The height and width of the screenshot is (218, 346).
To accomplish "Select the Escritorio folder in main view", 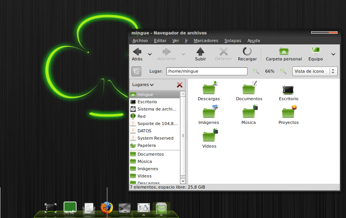I will (289, 93).
